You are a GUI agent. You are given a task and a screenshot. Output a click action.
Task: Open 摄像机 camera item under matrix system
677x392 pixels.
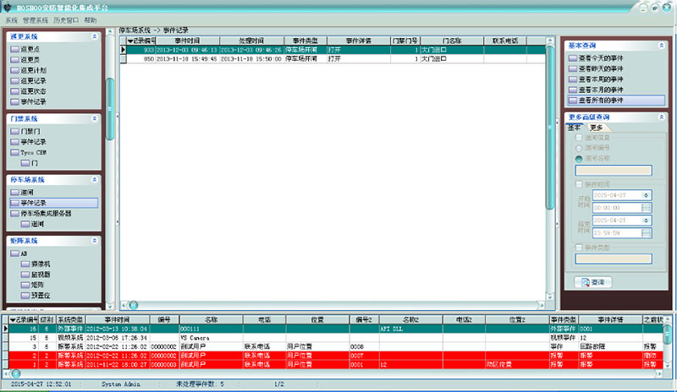(41, 264)
